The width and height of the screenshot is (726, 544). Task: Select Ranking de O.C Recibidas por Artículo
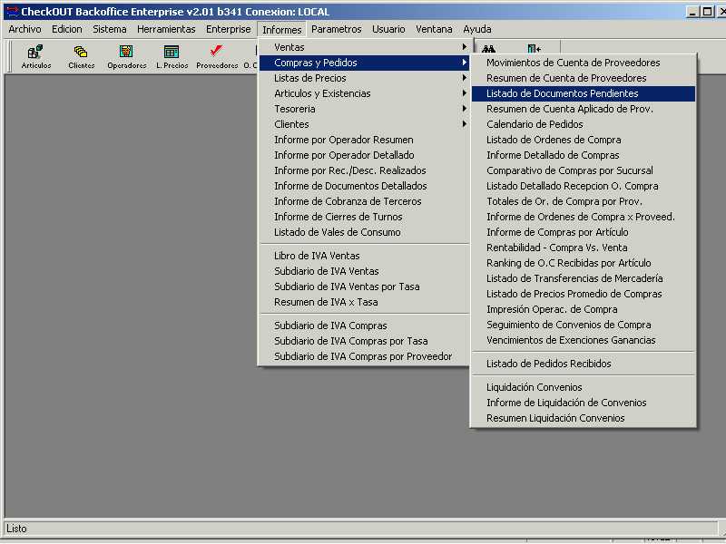click(583, 263)
